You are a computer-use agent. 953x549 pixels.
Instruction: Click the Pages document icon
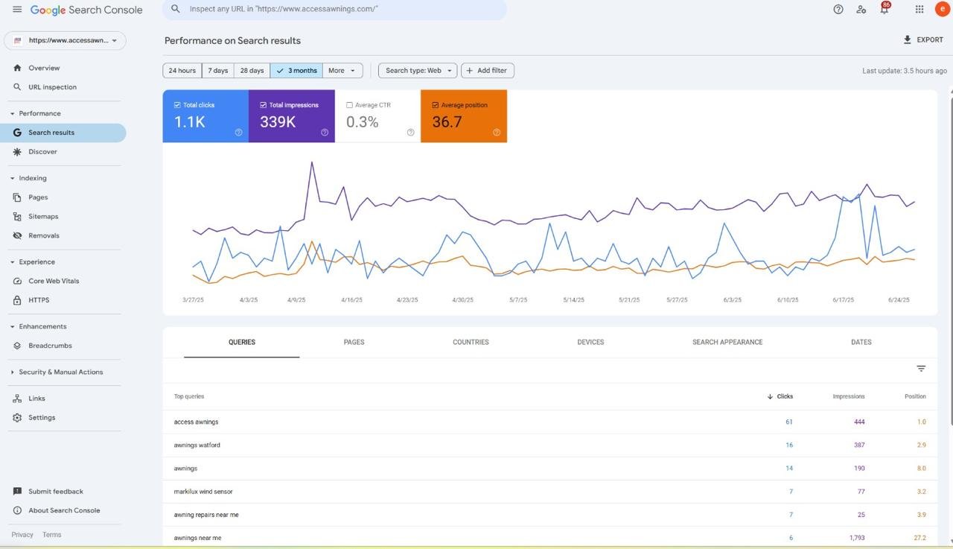pyautogui.click(x=17, y=197)
